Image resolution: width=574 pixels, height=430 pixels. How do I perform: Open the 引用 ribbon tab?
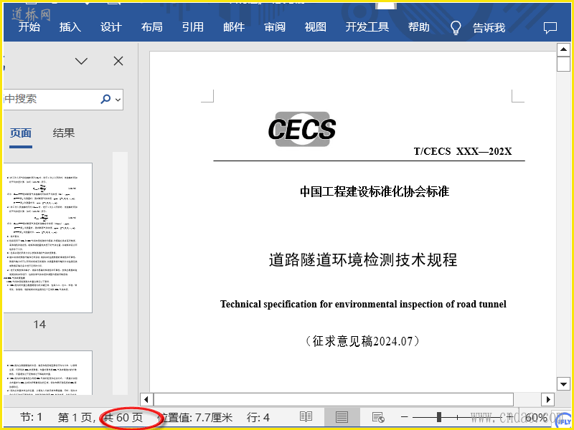pyautogui.click(x=193, y=27)
